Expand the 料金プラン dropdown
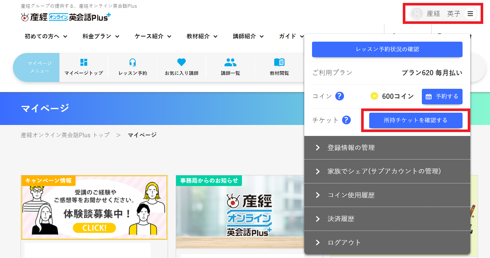Screen dimensions: 490x258 click(x=101, y=36)
